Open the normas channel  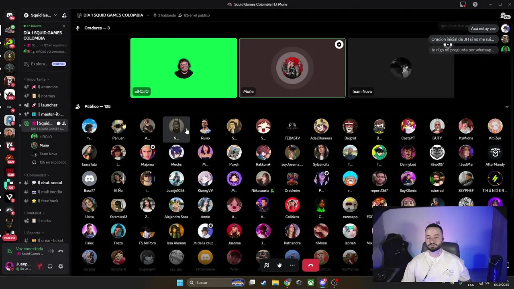pyautogui.click(x=45, y=96)
